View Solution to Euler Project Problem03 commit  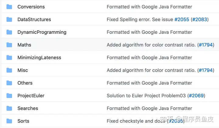pos(146,96)
